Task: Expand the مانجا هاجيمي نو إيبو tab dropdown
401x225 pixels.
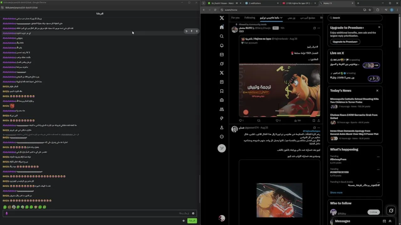Action: click(281, 18)
